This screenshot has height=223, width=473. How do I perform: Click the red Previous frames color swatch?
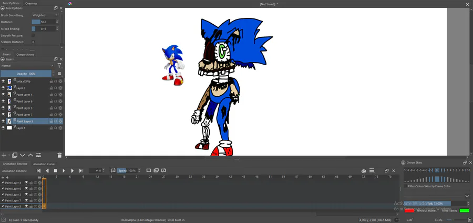point(409,210)
